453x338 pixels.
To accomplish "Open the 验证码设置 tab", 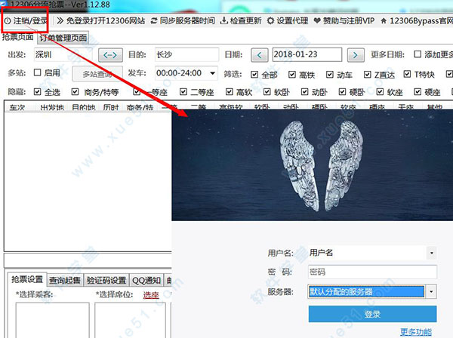I will tap(106, 280).
